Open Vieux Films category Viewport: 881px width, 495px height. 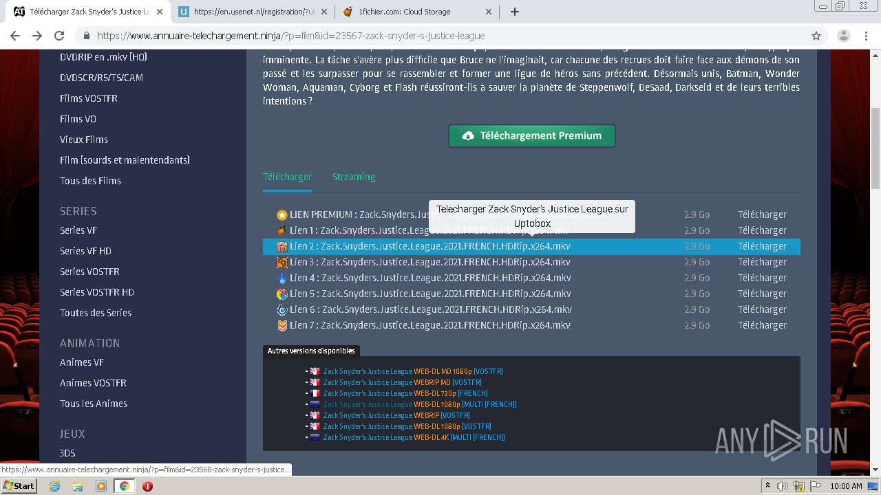(84, 140)
